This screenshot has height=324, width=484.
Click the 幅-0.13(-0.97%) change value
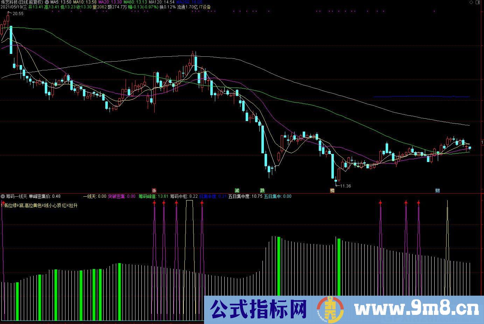(x=143, y=7)
